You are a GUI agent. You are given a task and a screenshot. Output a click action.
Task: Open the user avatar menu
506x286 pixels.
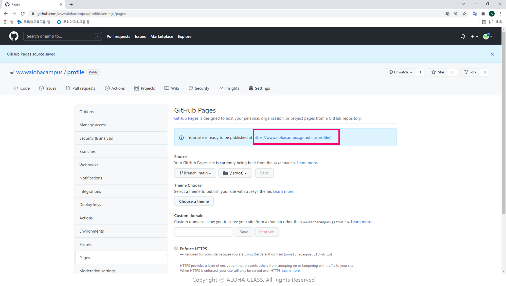point(487,36)
